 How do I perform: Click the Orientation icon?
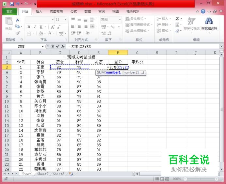88,33
